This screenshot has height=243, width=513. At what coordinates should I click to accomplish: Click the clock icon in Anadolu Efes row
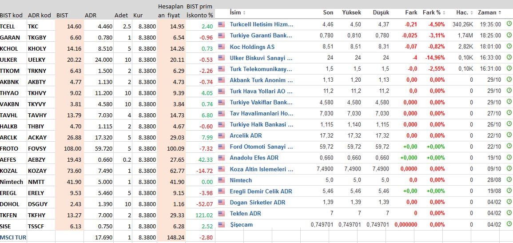click(509, 157)
